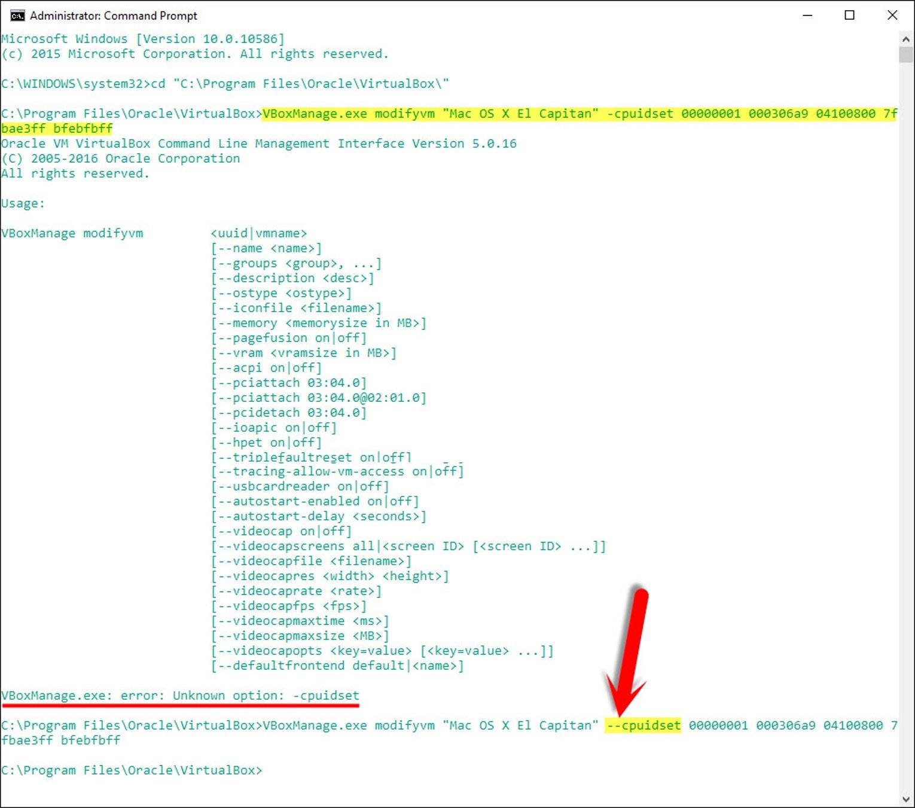
Task: Click the "Administrator: Command Prompt" title text
Action: (114, 16)
